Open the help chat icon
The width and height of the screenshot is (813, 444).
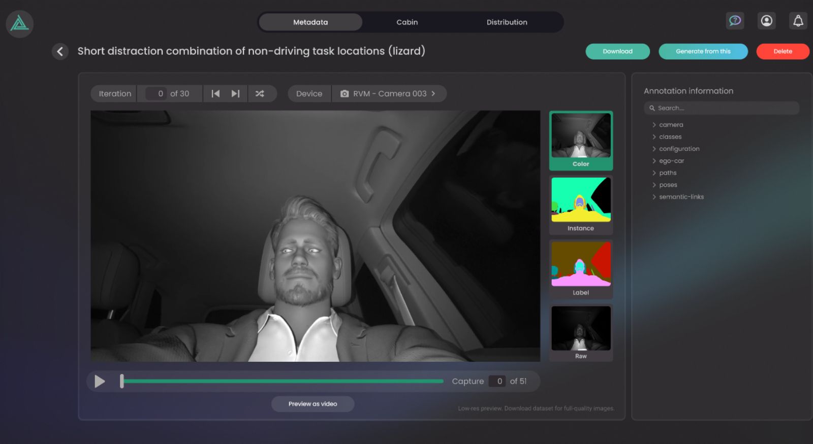pos(735,21)
